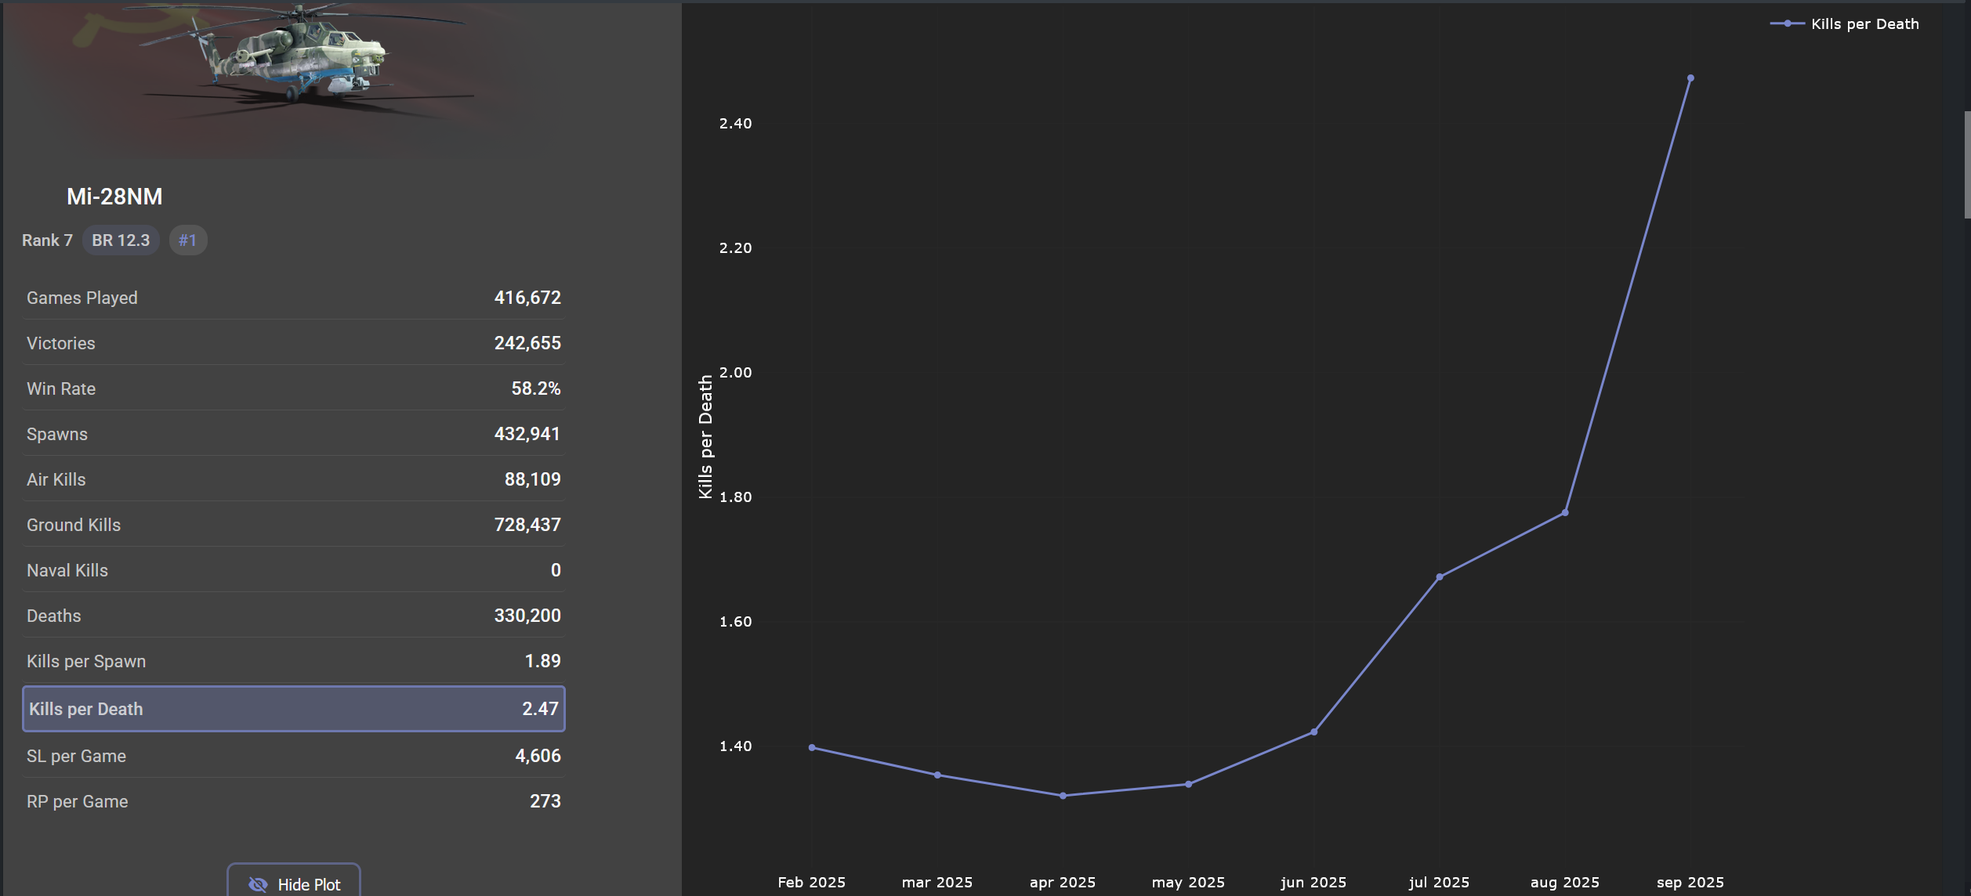Click the page vertical scrollbar thumb
Image resolution: width=1971 pixels, height=896 pixels.
(1966, 164)
